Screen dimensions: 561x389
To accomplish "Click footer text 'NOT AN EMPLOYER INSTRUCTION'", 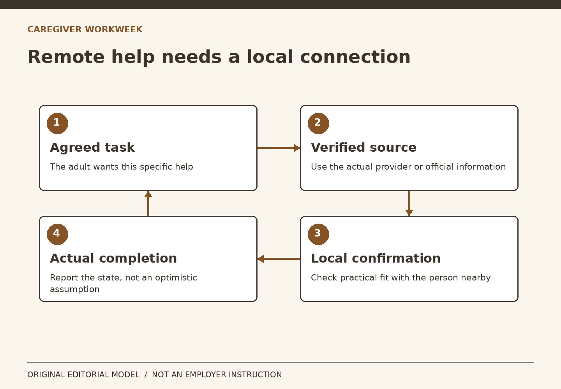I will click(217, 375).
